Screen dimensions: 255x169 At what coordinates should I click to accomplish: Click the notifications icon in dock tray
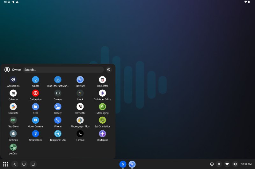pyautogui.click(x=212, y=164)
